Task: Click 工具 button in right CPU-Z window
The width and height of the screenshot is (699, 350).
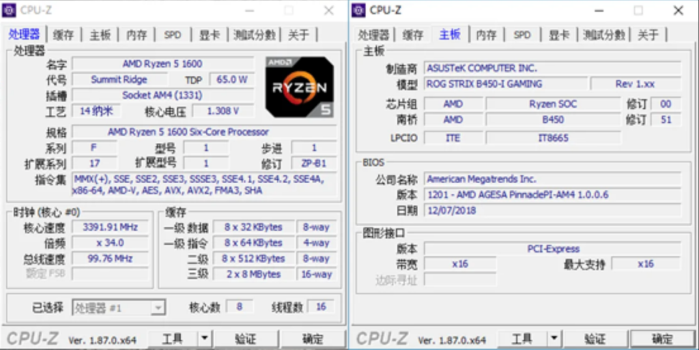Action: 522,339
